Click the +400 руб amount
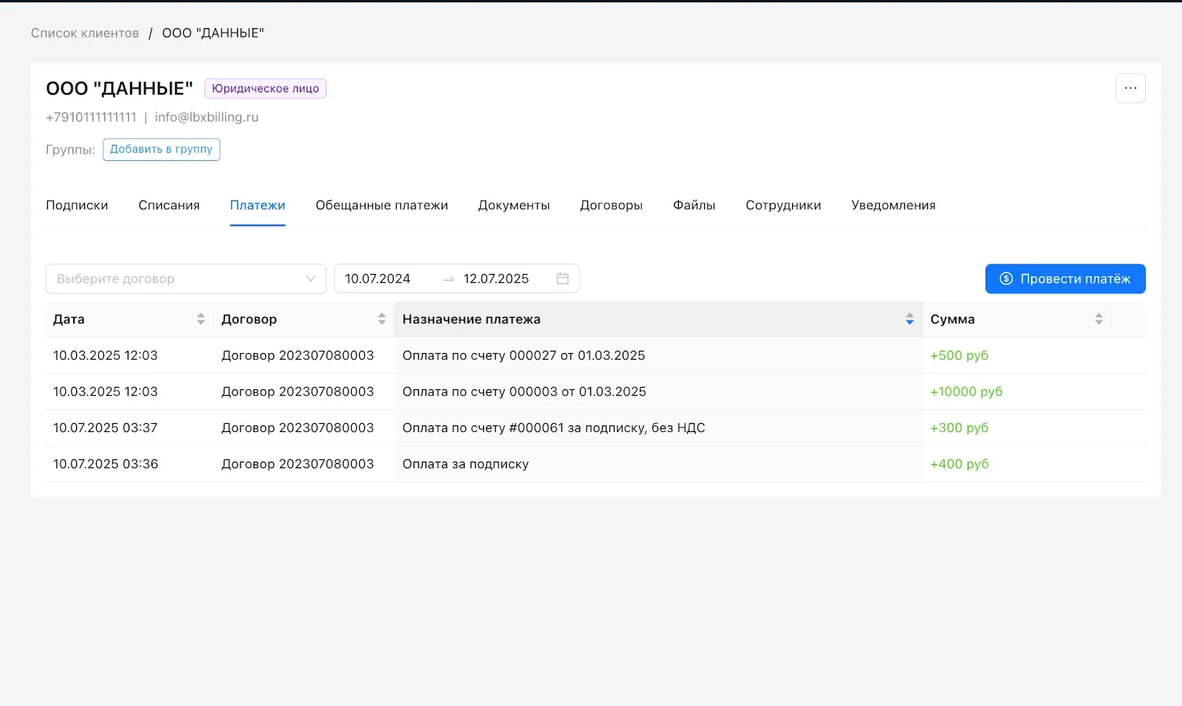1182x706 pixels. coord(959,464)
